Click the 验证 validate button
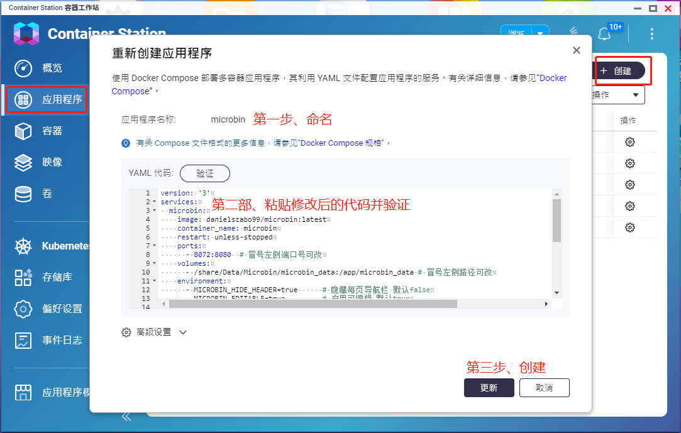Image resolution: width=681 pixels, height=433 pixels. [x=205, y=173]
